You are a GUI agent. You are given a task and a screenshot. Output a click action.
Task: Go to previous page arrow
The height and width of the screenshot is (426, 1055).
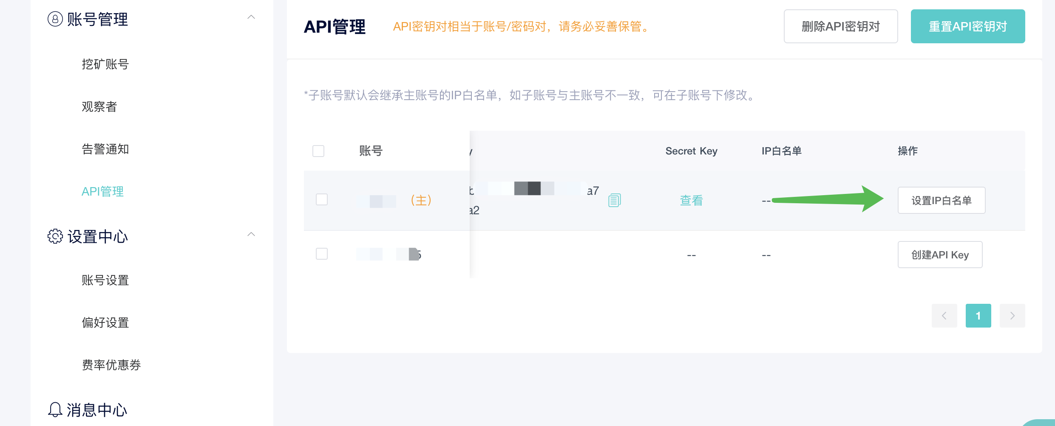pos(944,316)
